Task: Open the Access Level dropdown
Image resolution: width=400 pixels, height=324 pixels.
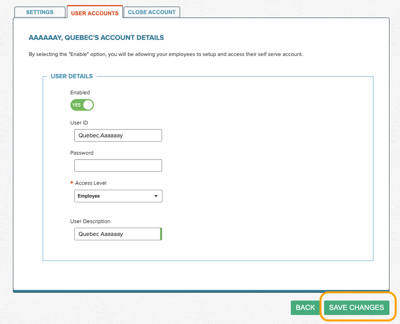Action: (118, 196)
